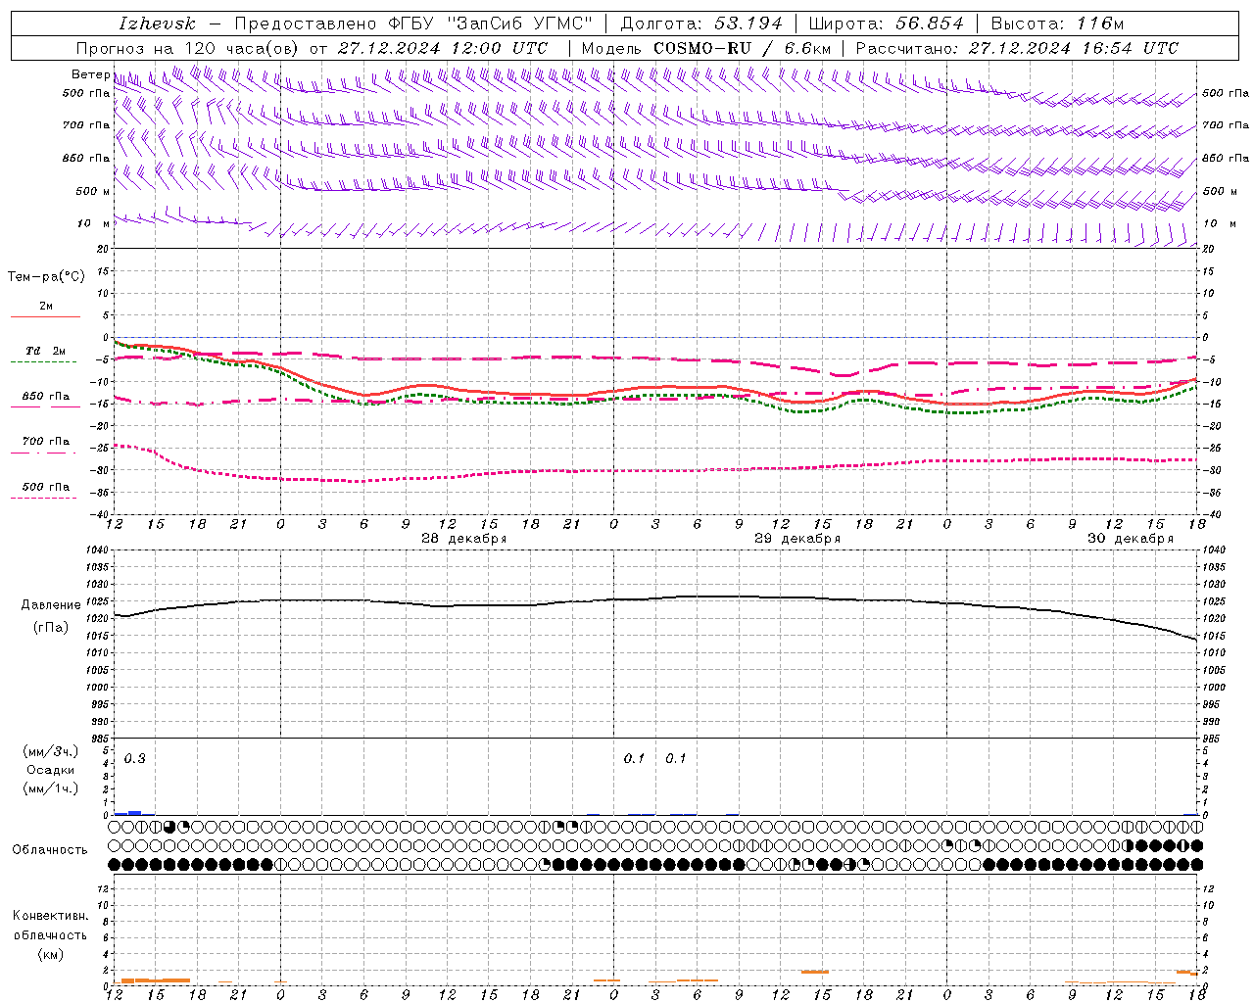
Task: Click the Широта: 56.854 header field
Action: pos(886,24)
